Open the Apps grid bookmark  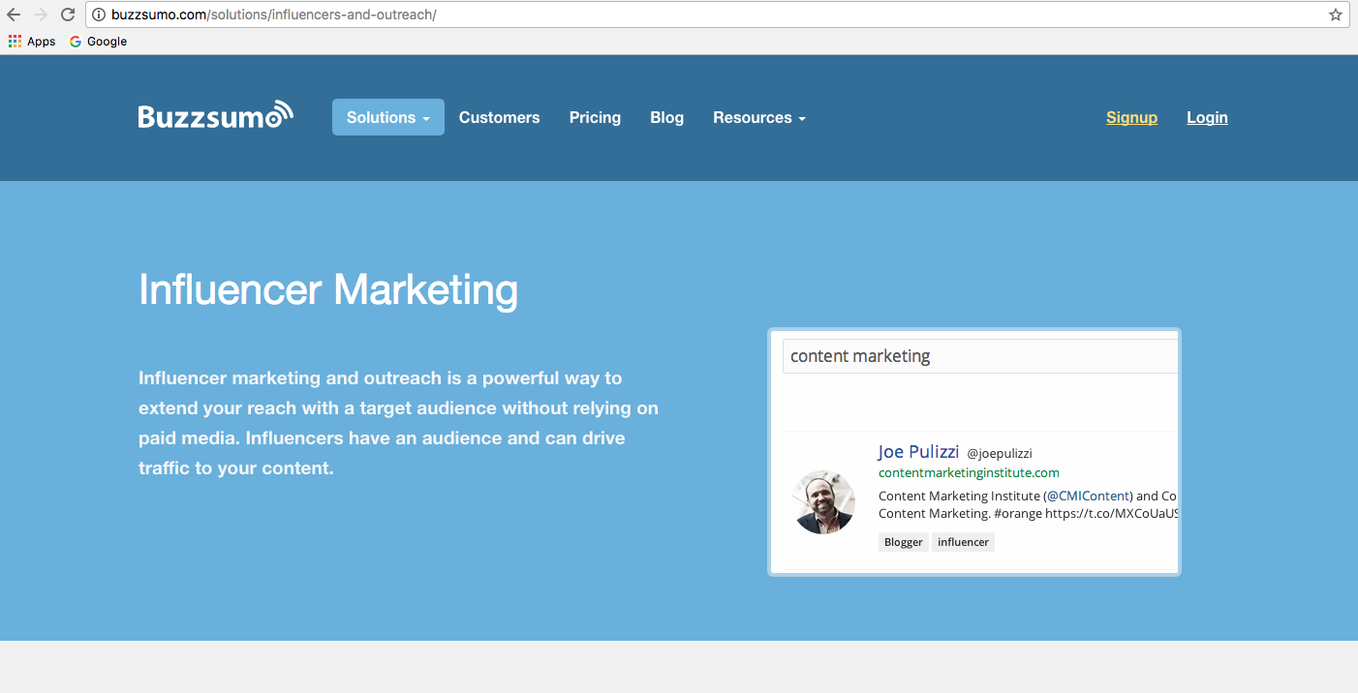point(32,42)
